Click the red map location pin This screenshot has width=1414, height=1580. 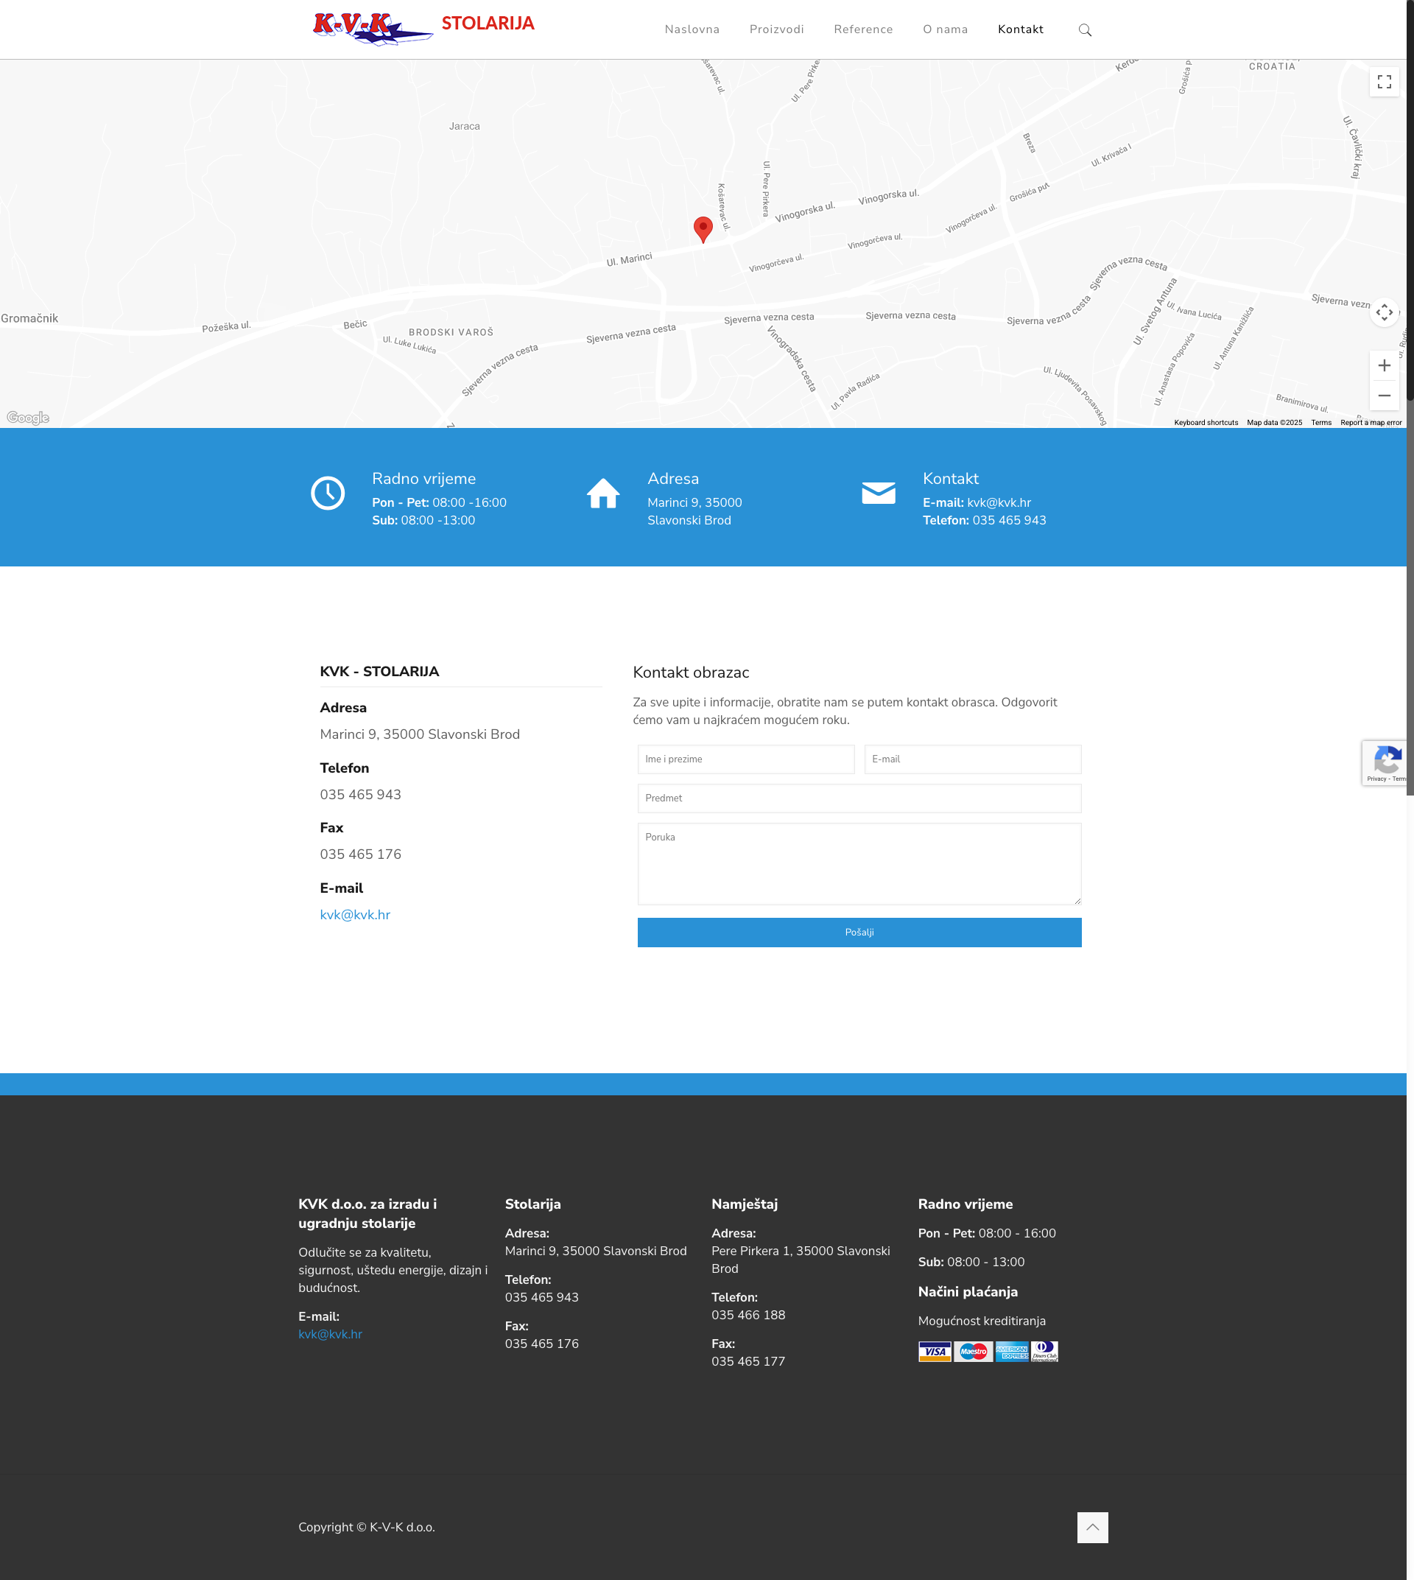pyautogui.click(x=703, y=228)
